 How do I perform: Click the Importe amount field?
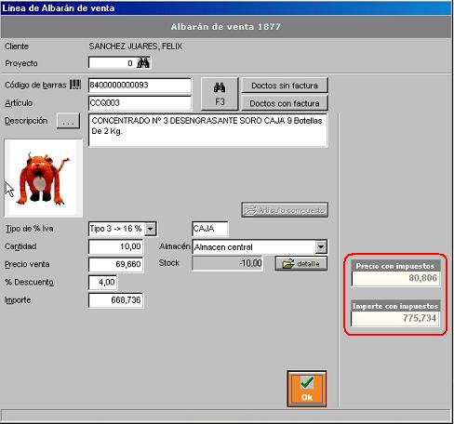pos(115,300)
